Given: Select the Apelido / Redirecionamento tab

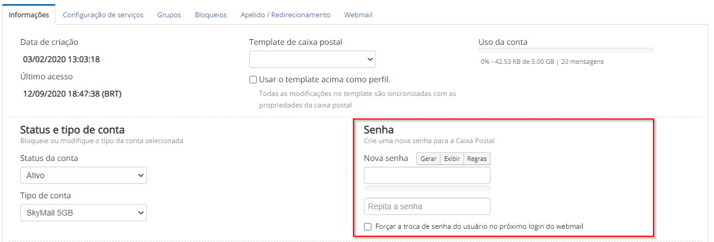Looking at the screenshot, I should click(x=286, y=15).
